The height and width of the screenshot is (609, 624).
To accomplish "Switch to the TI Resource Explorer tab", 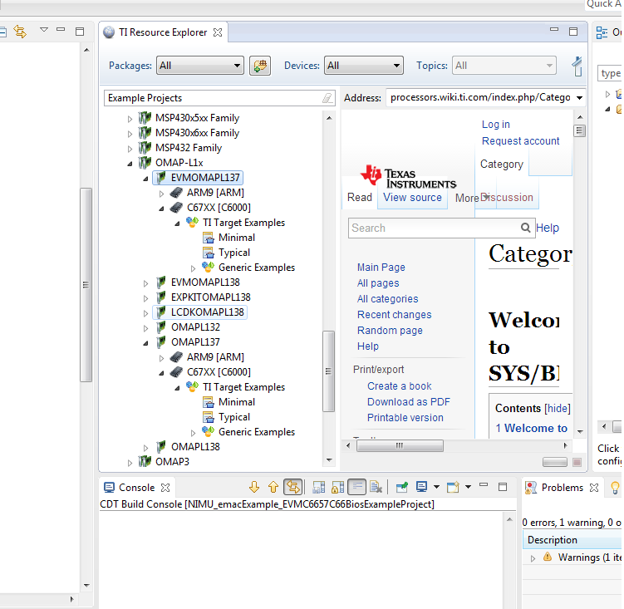I will (x=162, y=32).
